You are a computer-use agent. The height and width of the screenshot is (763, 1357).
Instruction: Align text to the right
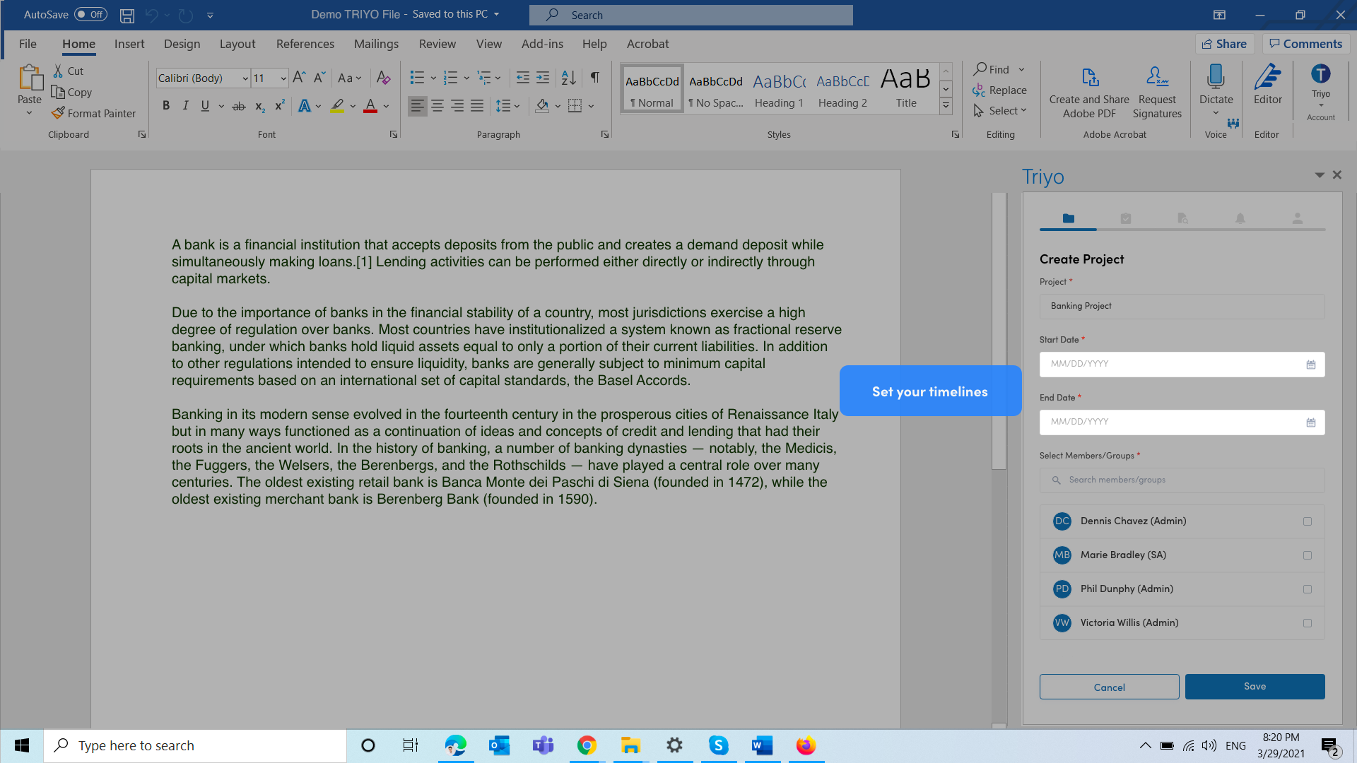[x=457, y=106]
